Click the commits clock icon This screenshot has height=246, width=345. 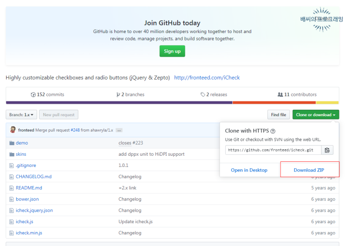33,95
